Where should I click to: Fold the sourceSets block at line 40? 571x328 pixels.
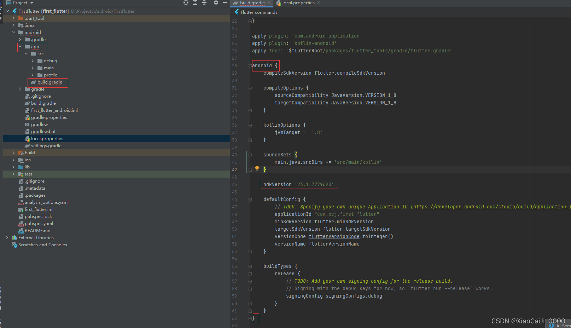point(250,155)
